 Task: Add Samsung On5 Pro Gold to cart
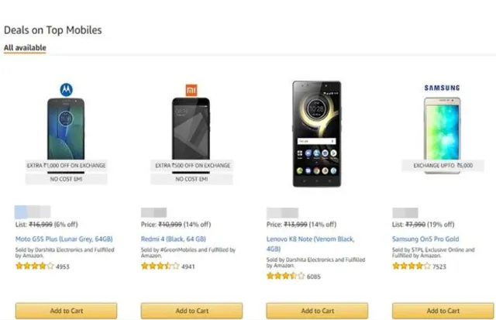coord(443,311)
